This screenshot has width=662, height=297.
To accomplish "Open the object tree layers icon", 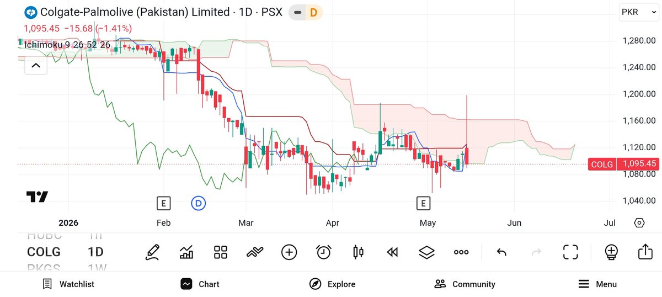I will coord(426,252).
